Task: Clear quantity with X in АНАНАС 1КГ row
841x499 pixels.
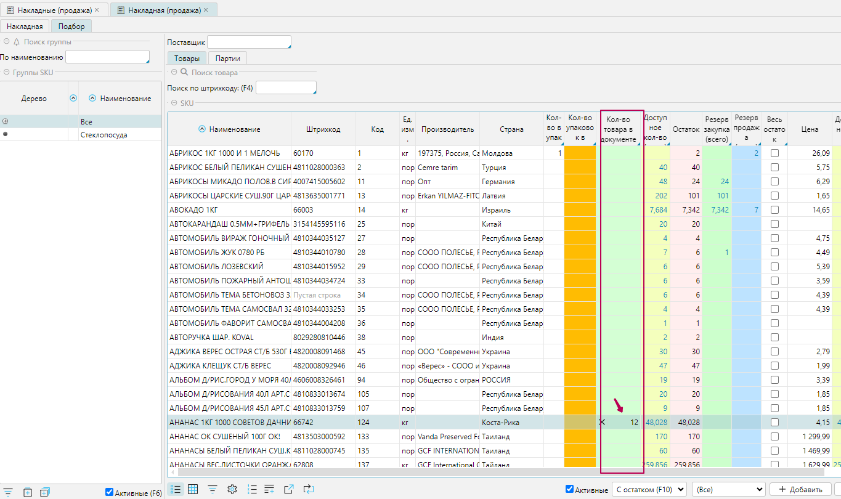Action: click(602, 422)
